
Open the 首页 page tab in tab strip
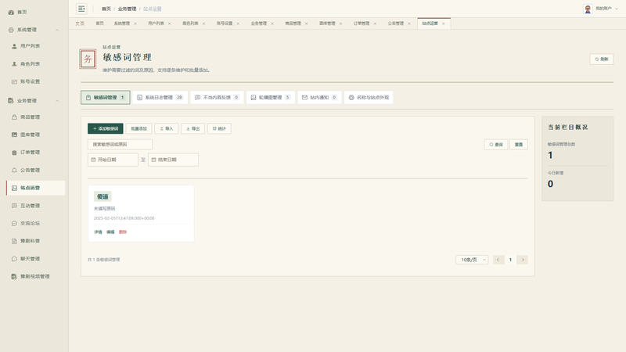[100, 23]
